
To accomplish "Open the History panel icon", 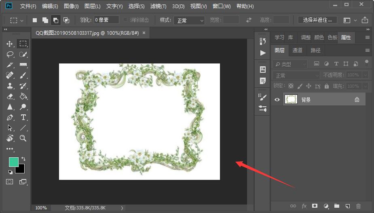I will (x=263, y=41).
